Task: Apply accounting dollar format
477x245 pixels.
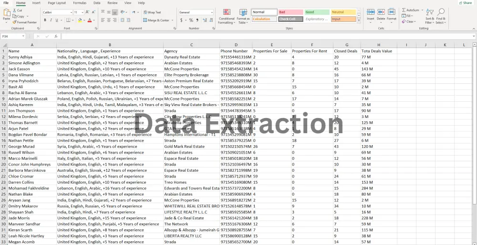Action: [182, 20]
